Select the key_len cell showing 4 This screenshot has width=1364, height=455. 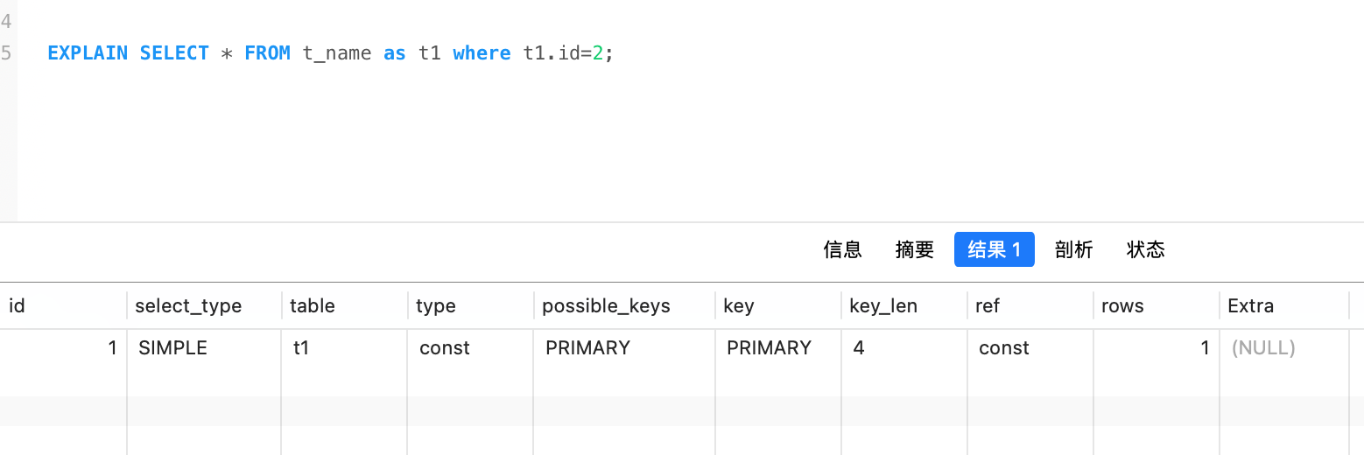click(x=859, y=348)
